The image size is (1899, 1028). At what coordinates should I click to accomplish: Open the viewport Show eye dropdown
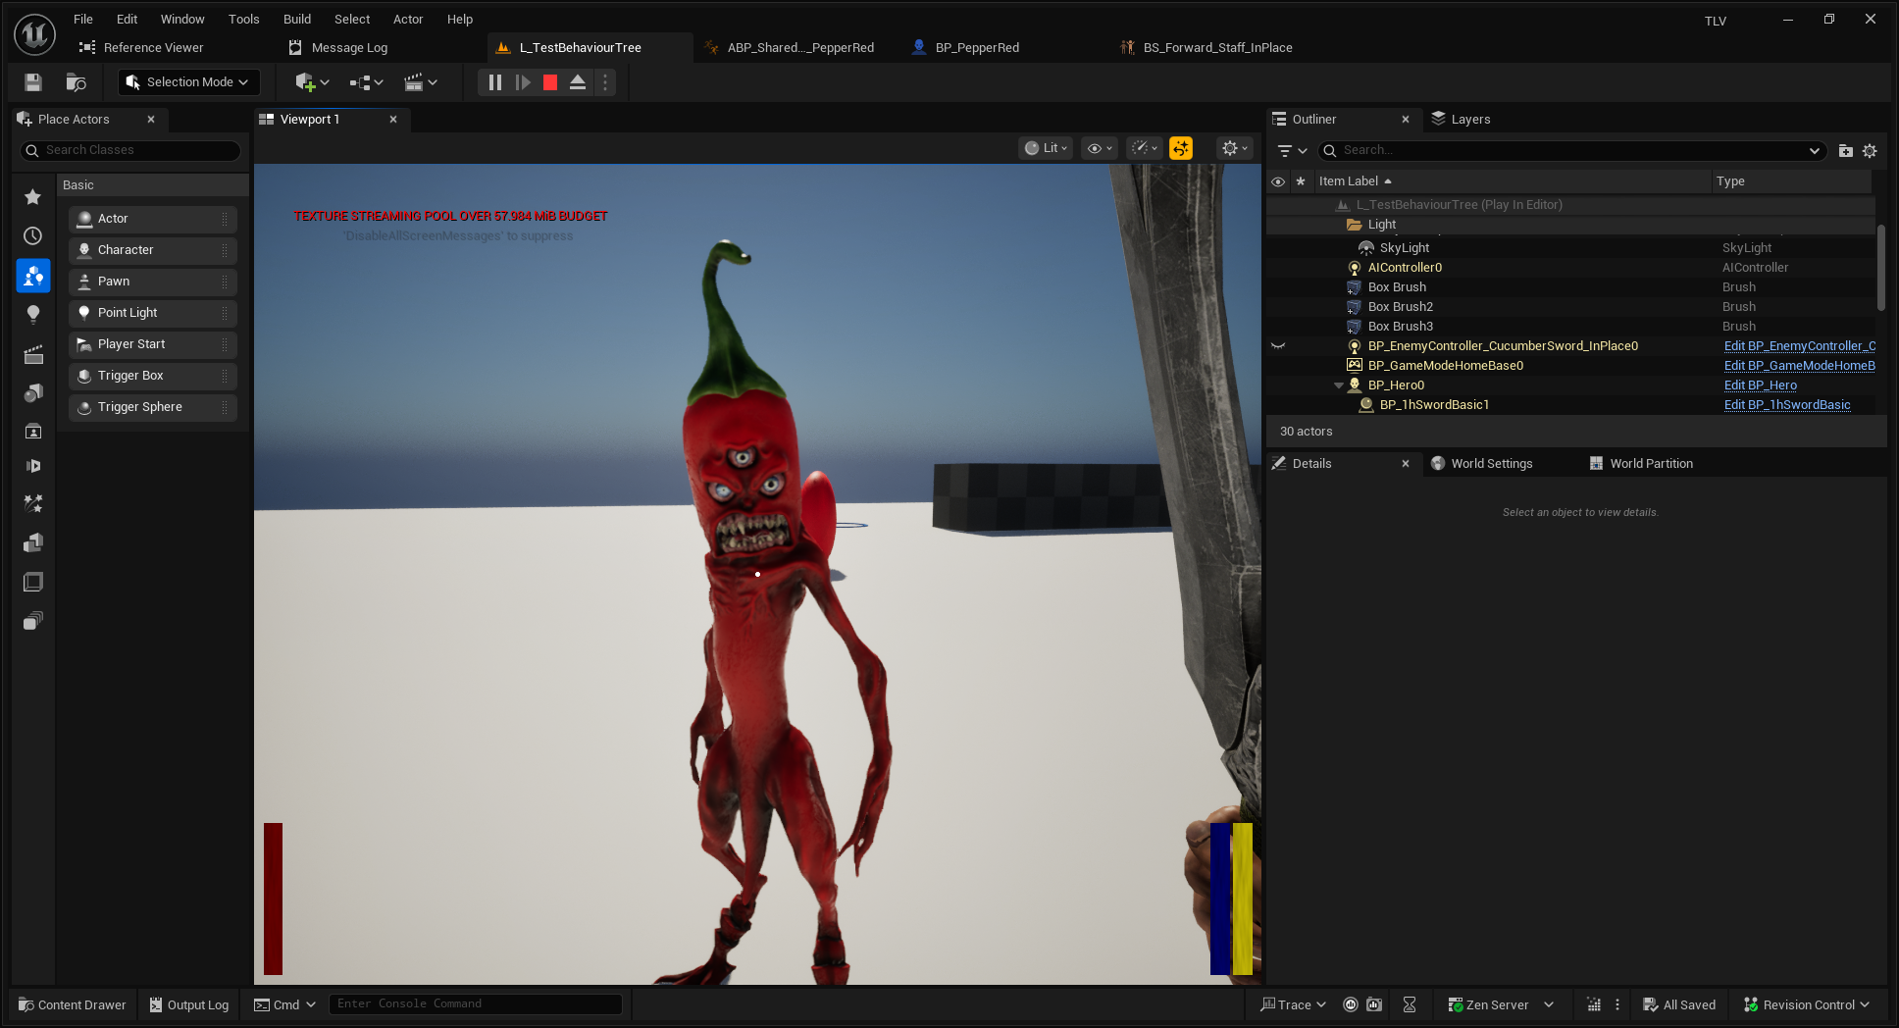point(1099,148)
